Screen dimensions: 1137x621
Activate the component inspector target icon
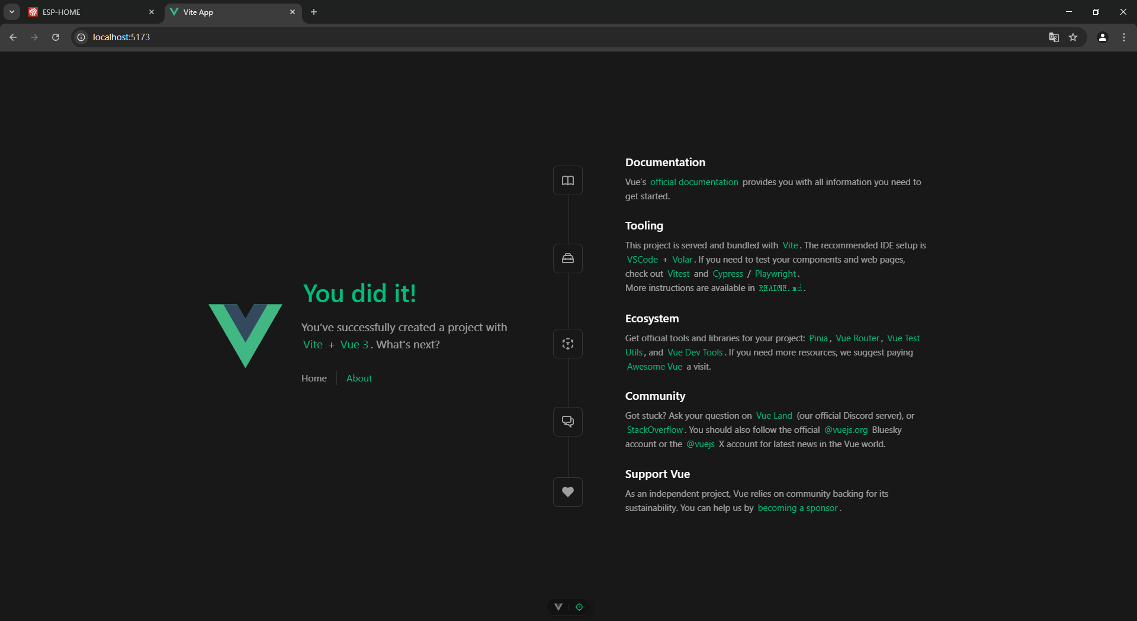(579, 607)
